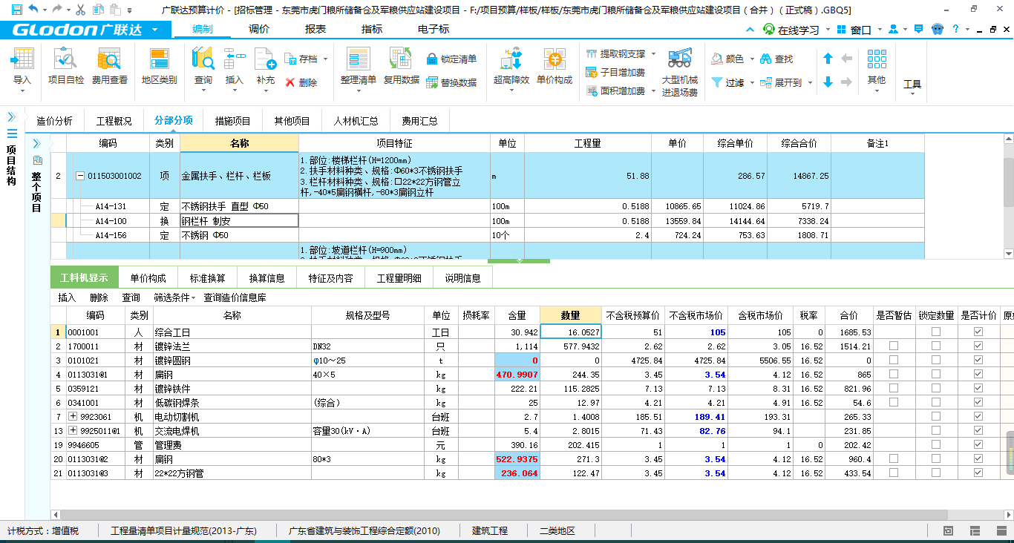Image resolution: width=1014 pixels, height=543 pixels.
Task: Switch to the 标准换算 lower tab
Action: click(208, 278)
